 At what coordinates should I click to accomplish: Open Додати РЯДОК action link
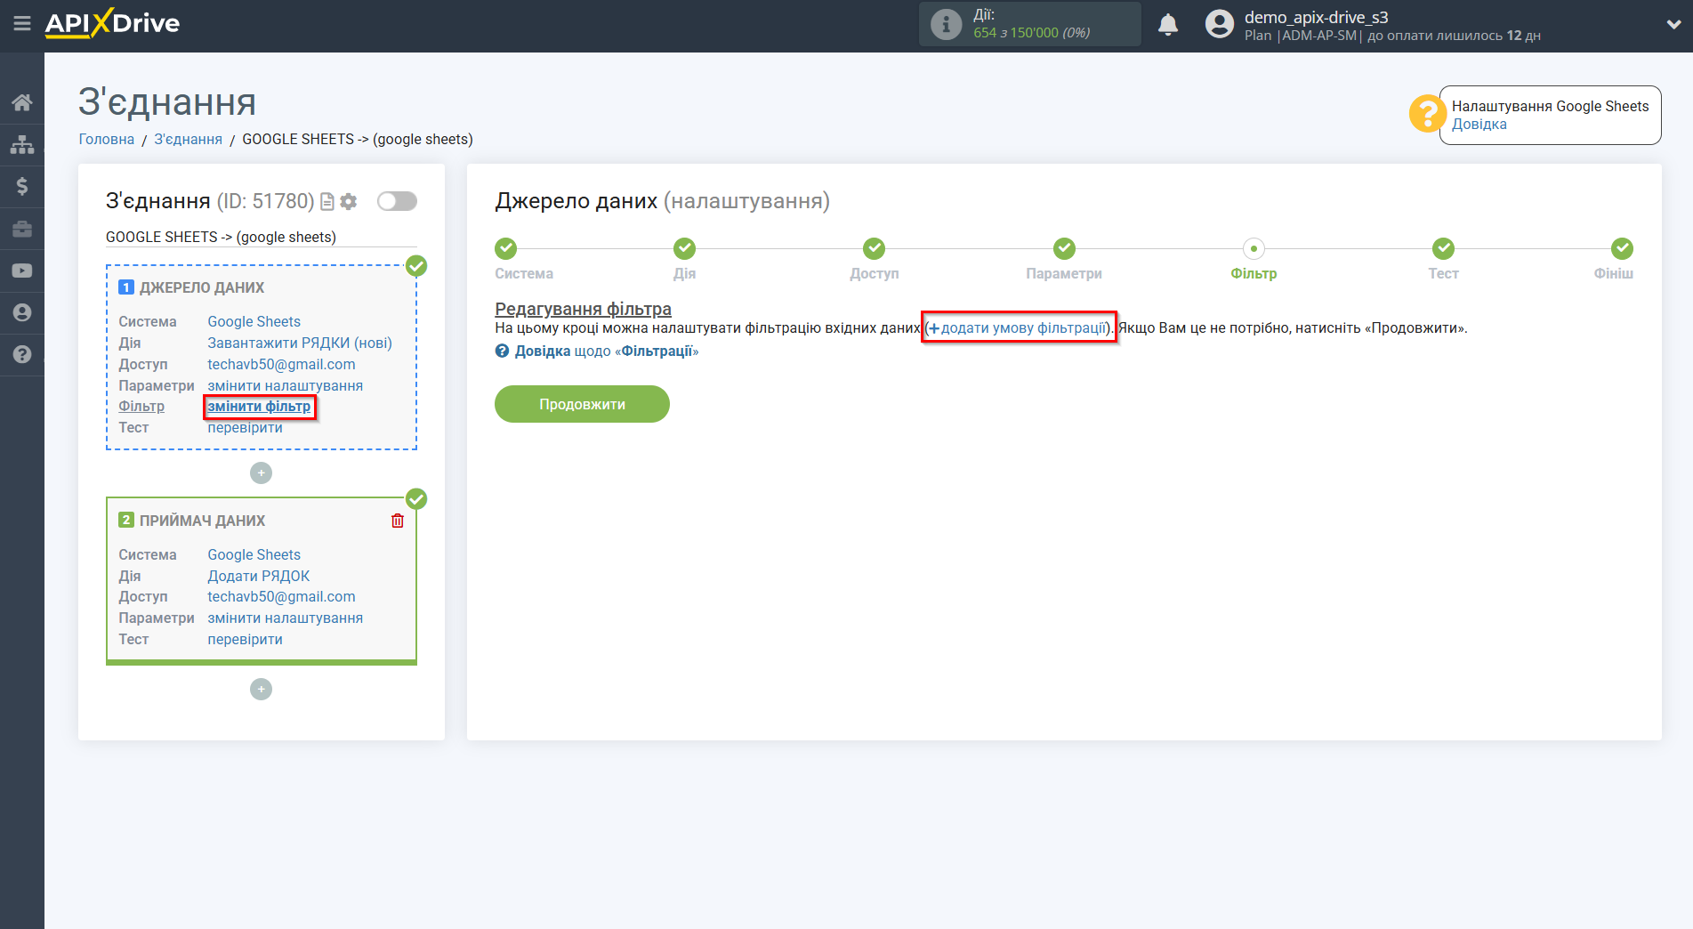[259, 577]
